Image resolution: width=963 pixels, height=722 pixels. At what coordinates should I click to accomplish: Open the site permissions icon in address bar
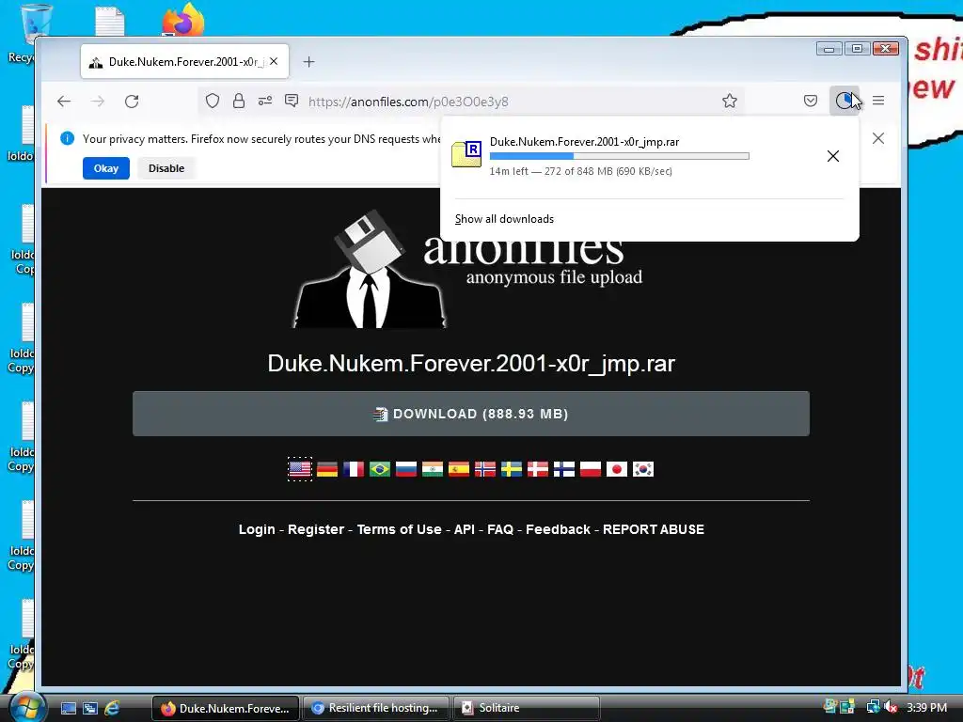point(265,102)
